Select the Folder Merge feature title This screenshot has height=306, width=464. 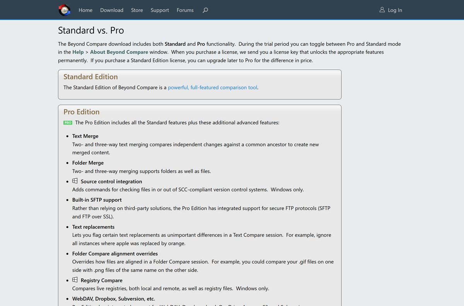click(88, 163)
